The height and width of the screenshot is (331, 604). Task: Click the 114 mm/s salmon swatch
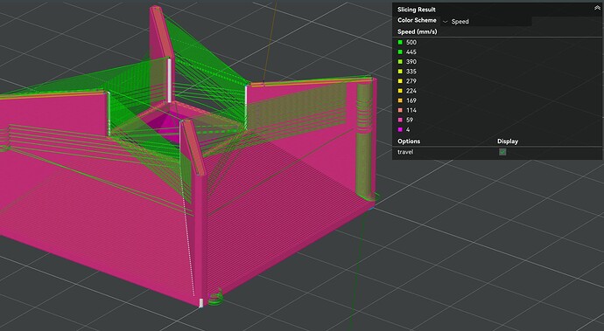tap(400, 110)
